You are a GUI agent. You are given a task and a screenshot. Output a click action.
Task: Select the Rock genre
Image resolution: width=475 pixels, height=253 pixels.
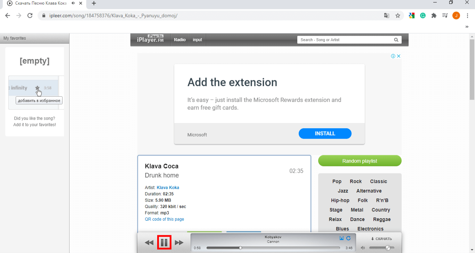[356, 181]
